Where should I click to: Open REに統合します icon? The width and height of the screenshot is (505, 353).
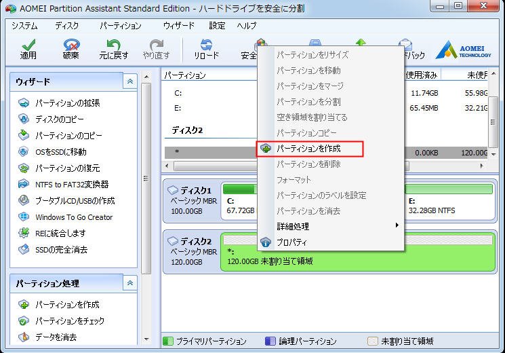point(24,233)
